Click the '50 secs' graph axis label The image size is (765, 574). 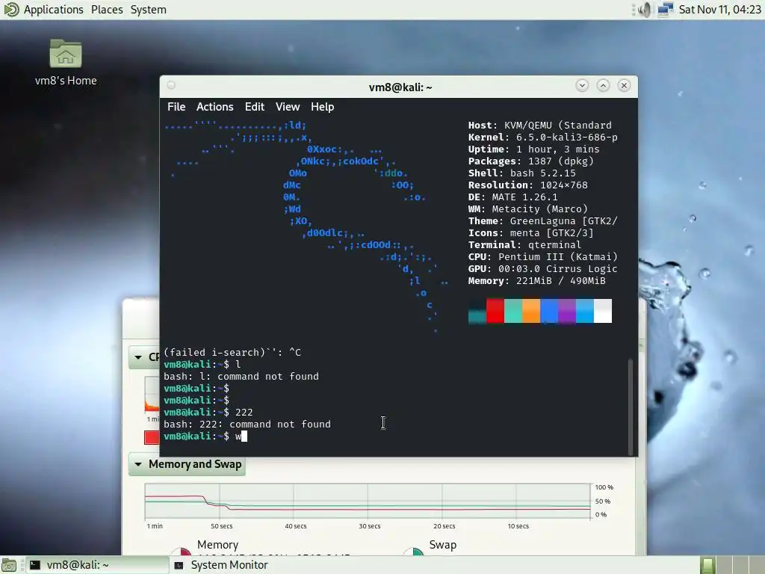tap(221, 526)
